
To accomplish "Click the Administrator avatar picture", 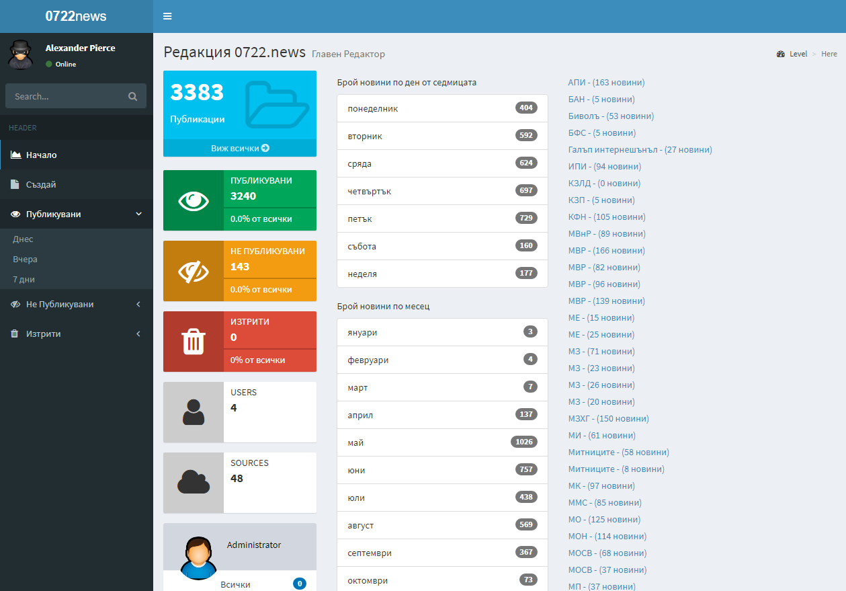I will tap(198, 558).
